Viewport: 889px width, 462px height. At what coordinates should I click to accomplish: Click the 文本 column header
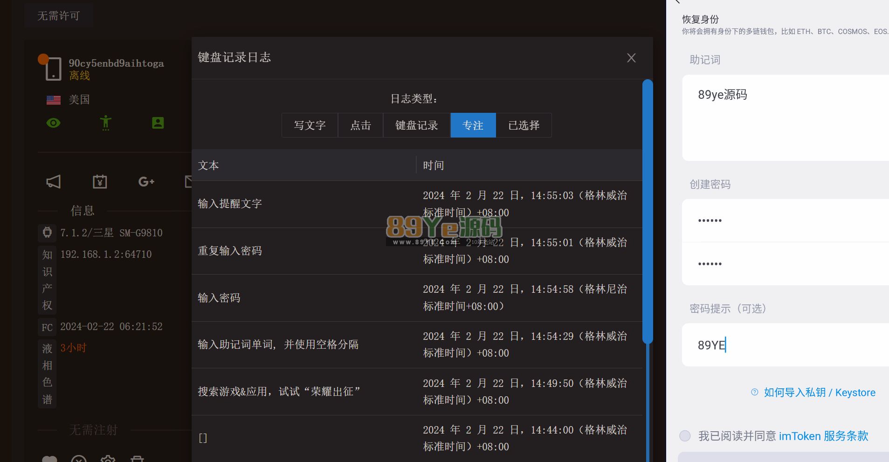pos(208,165)
